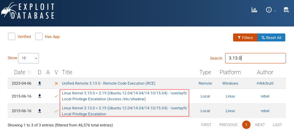Click Local type in the last row
The width and height of the screenshot is (294, 131).
coord(205,111)
